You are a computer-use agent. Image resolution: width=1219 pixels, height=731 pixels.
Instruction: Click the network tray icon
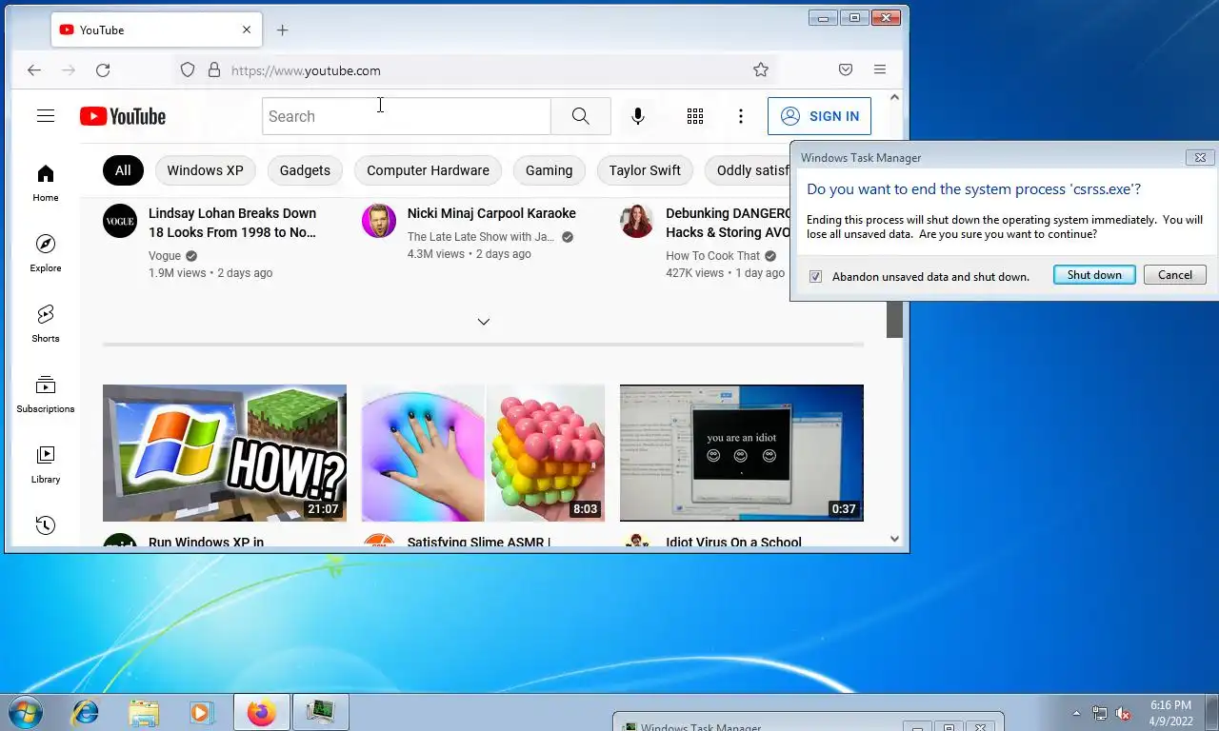pyautogui.click(x=1100, y=713)
